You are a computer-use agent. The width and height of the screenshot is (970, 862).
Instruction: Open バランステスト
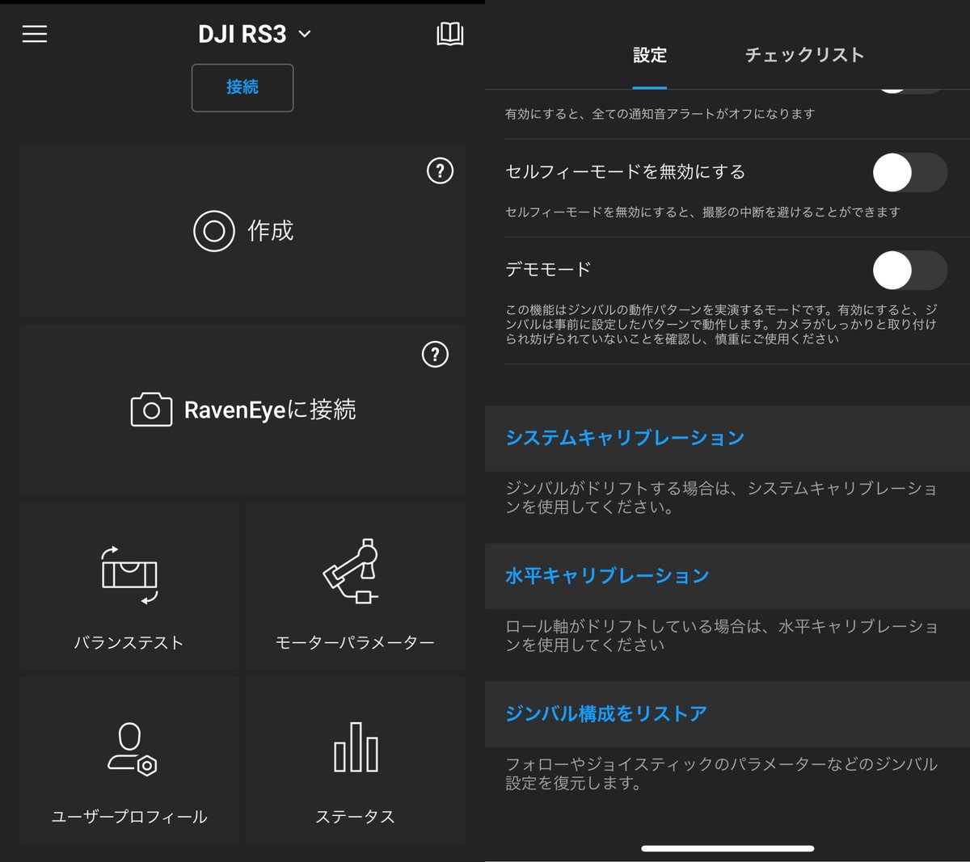[x=129, y=587]
